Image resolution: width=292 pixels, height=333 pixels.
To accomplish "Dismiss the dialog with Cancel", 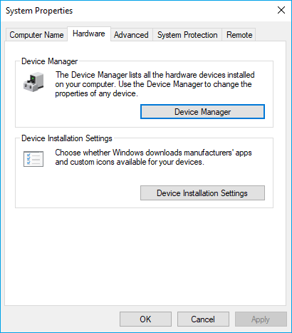I will pos(203,319).
